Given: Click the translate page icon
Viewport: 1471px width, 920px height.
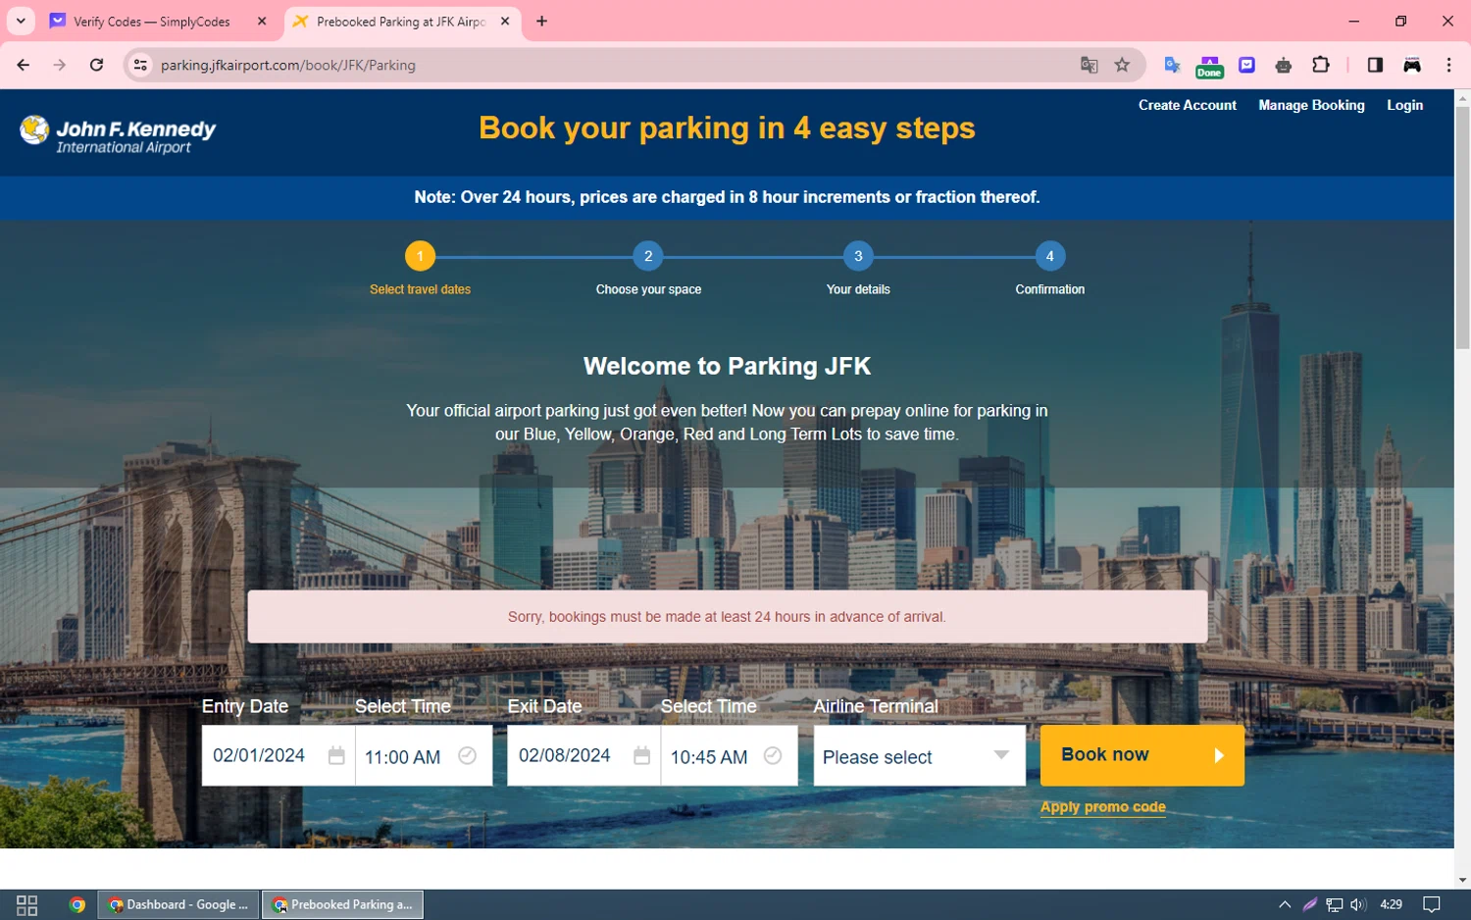Looking at the screenshot, I should [x=1089, y=65].
